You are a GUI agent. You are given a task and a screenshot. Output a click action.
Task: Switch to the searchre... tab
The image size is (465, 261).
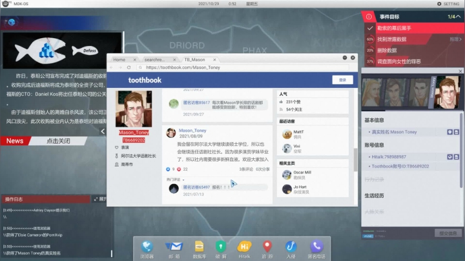pyautogui.click(x=154, y=59)
